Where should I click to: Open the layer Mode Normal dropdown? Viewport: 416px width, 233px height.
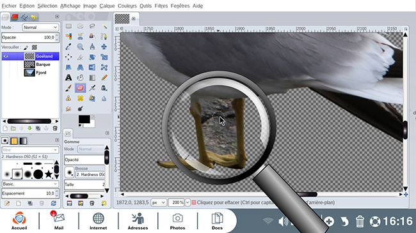click(40, 27)
